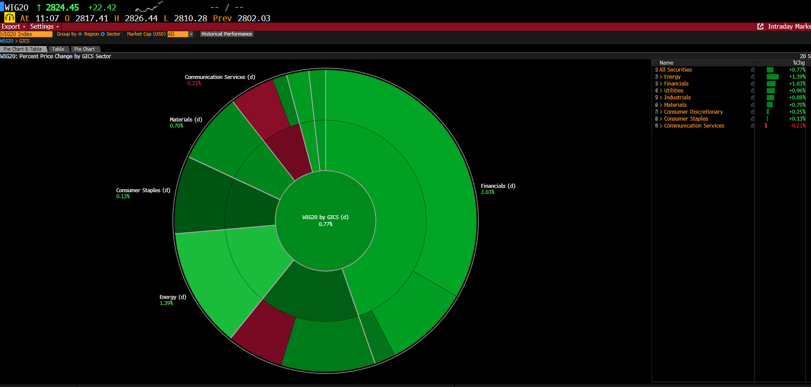Click the +0.96% value in Utilities row
The image size is (811, 387).
pyautogui.click(x=797, y=91)
